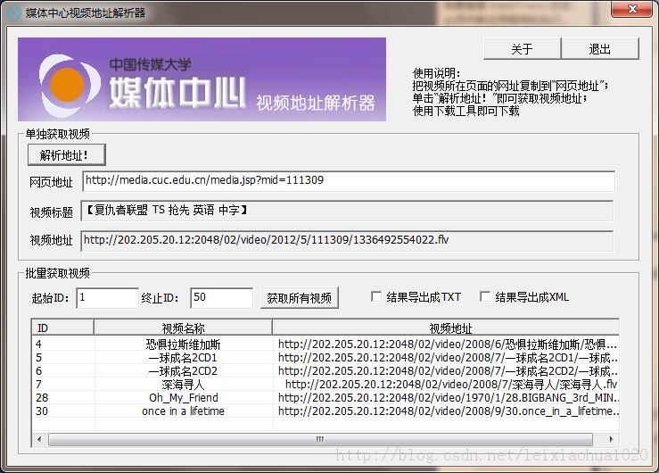Image resolution: width=659 pixels, height=473 pixels.
Task: Click the 媒体中心 banner image
Action: [x=202, y=79]
